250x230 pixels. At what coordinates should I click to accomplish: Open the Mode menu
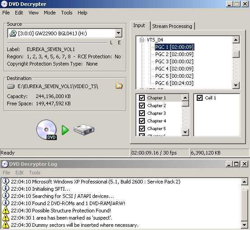[x=50, y=13]
